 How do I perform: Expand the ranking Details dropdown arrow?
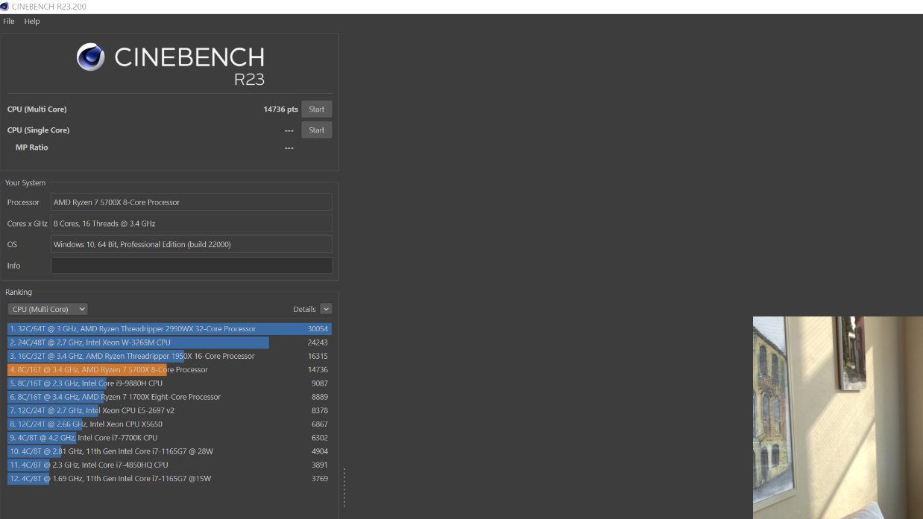coord(326,309)
